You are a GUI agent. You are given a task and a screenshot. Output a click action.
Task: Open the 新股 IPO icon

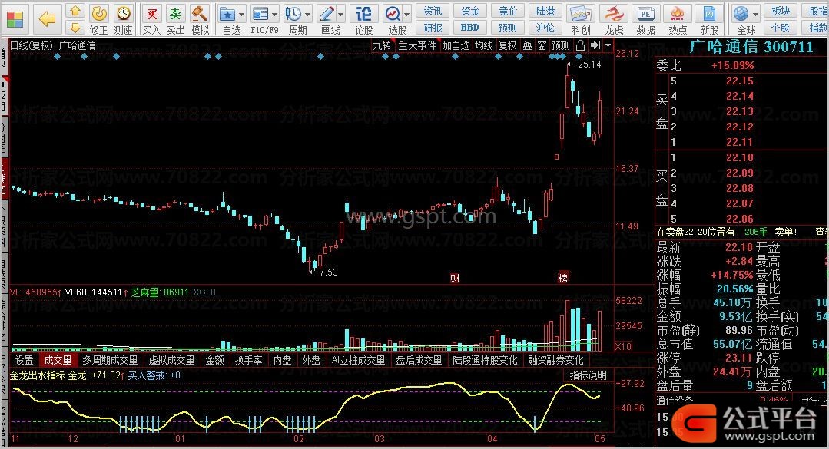click(x=709, y=14)
